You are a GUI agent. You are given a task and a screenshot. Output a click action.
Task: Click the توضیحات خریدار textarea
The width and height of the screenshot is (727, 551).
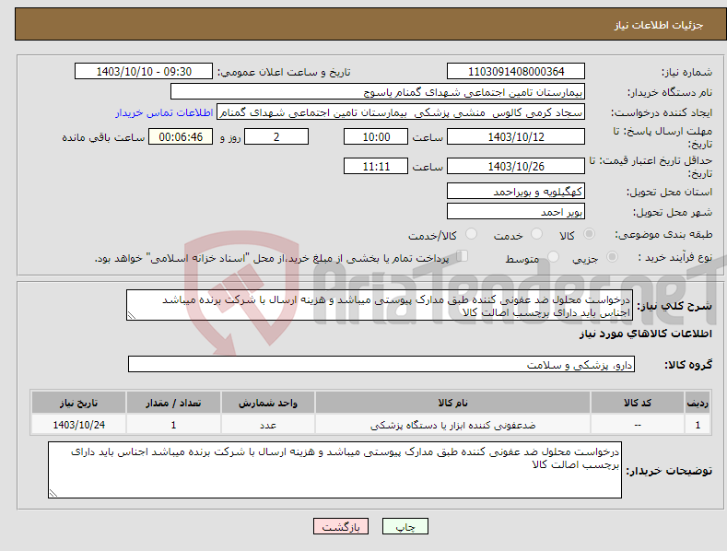click(334, 470)
